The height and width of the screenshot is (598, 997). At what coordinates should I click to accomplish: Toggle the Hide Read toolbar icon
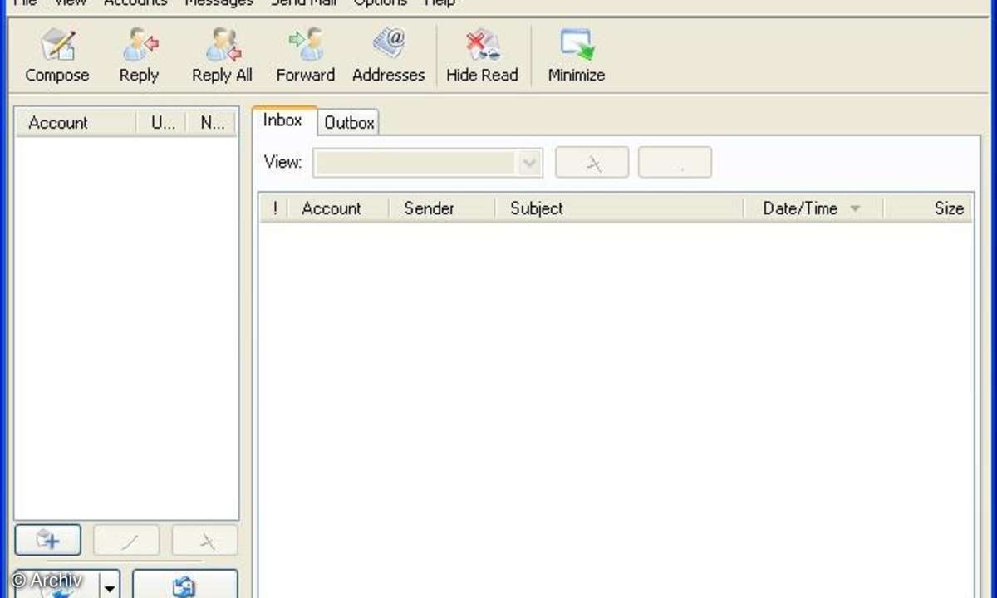click(x=482, y=46)
